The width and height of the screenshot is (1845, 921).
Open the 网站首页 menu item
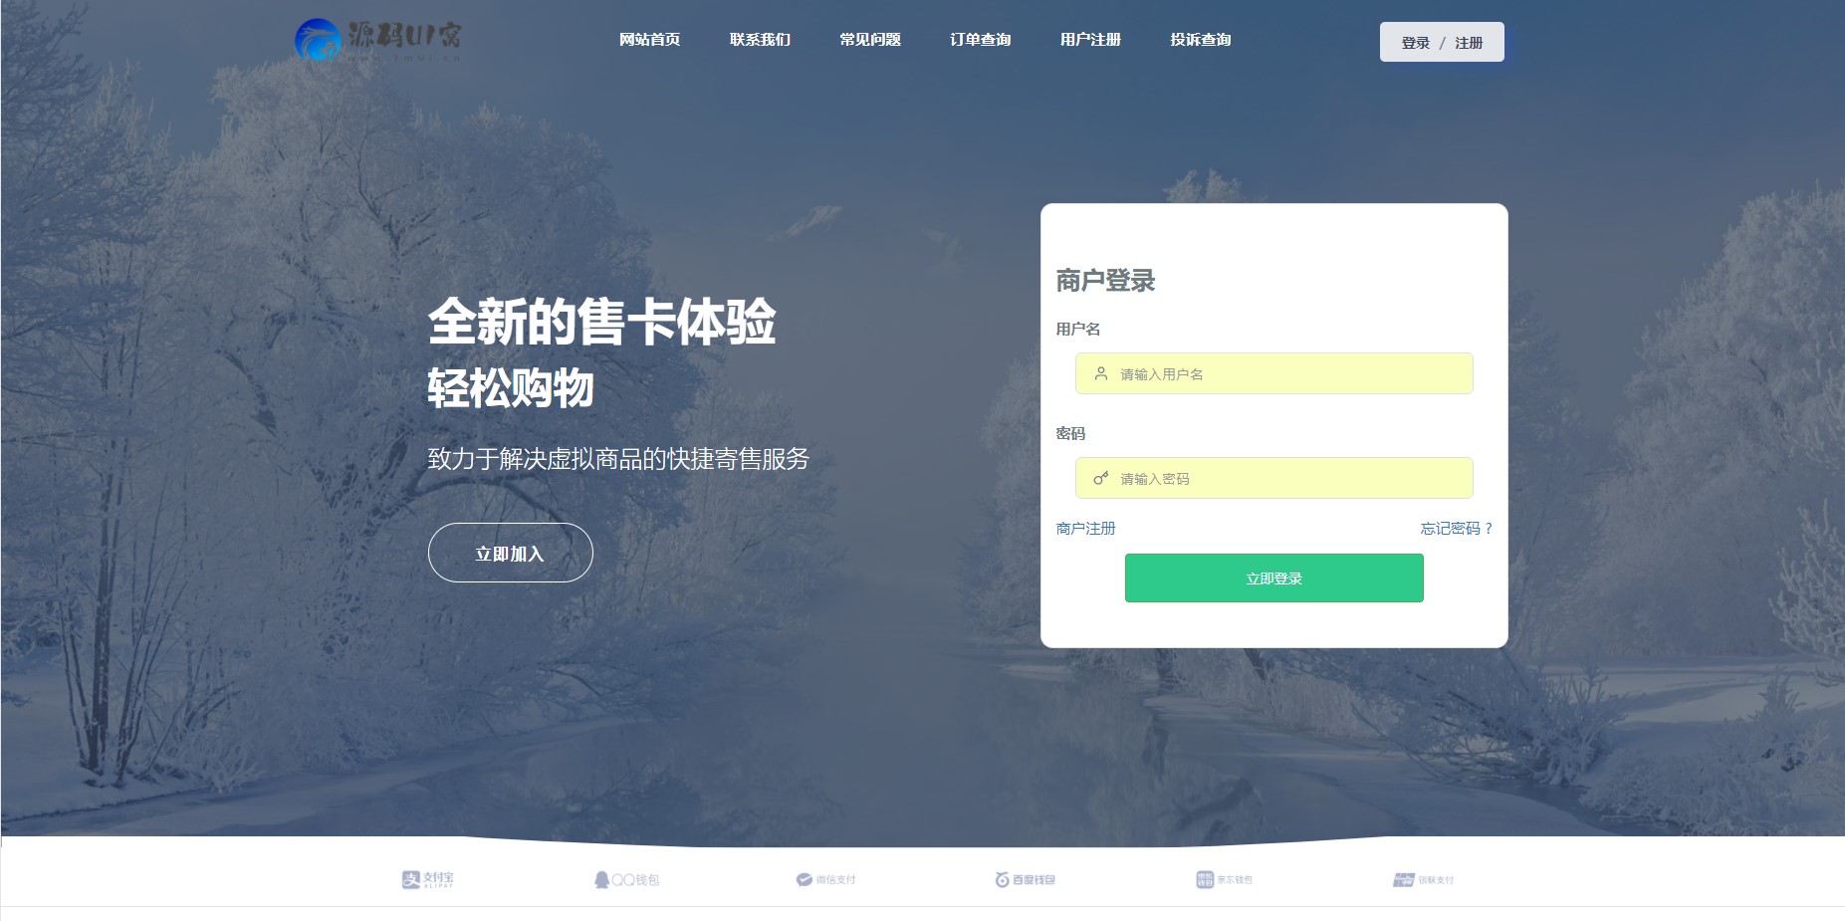point(649,40)
